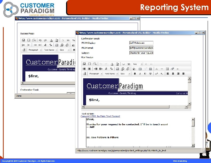211x163 pixels.
Task: Click the insert media icon in the front editor
Action: [x=128, y=69]
